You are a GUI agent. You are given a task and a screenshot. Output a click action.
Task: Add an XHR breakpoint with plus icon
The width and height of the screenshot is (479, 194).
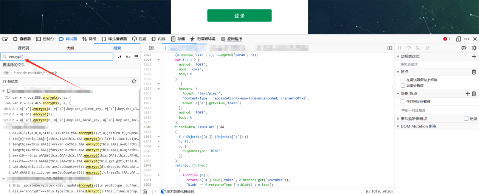pos(468,93)
